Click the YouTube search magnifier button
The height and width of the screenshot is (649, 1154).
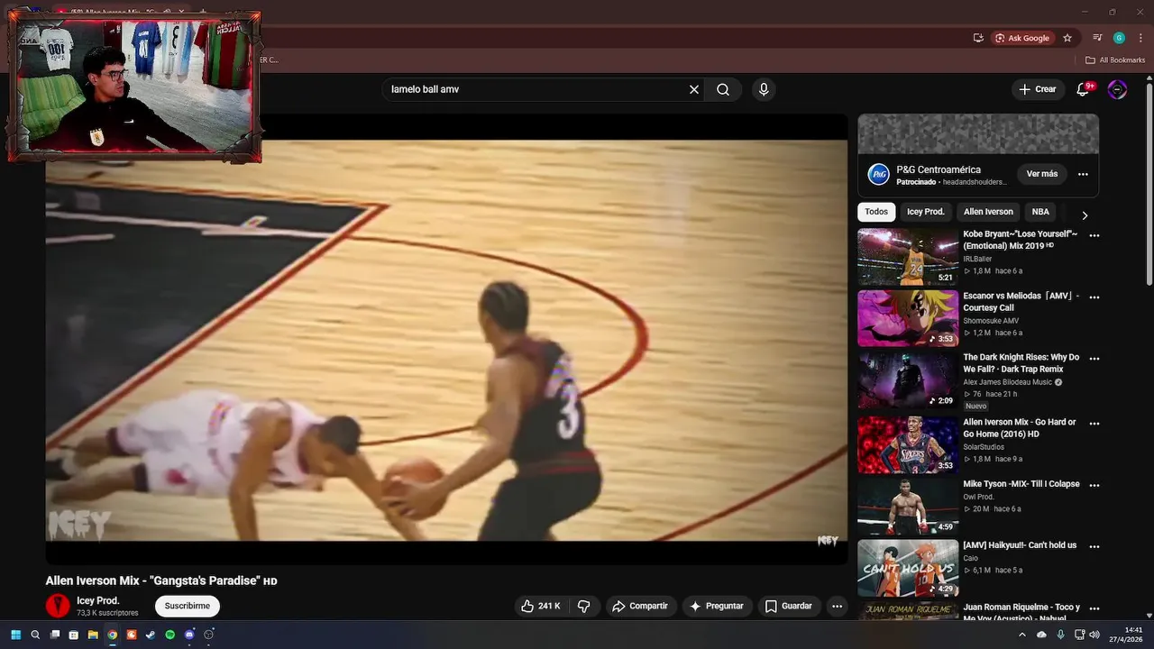(x=723, y=89)
